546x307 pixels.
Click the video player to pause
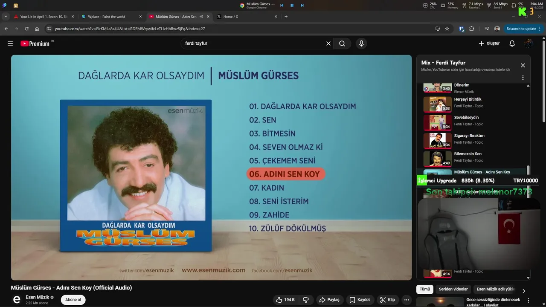tap(211, 167)
